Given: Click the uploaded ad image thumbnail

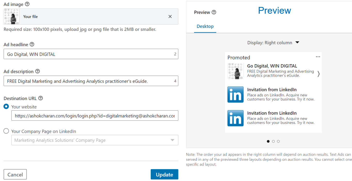Looking at the screenshot, I should click(x=12, y=17).
